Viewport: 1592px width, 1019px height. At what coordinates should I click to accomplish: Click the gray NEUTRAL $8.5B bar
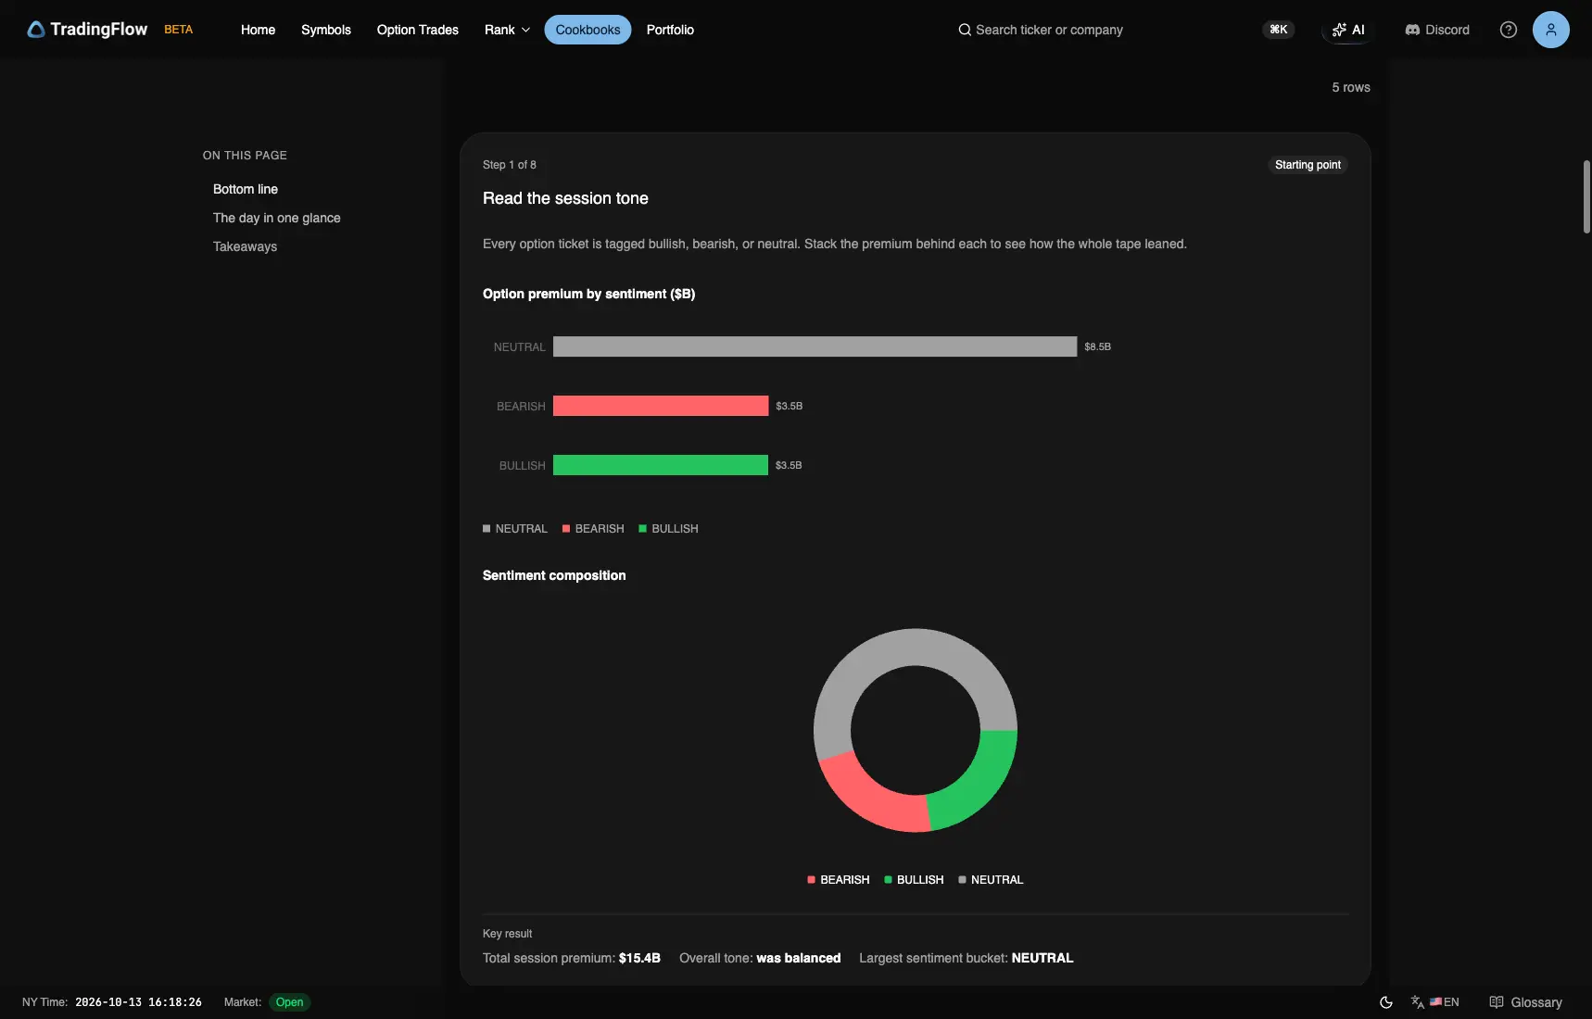click(815, 346)
